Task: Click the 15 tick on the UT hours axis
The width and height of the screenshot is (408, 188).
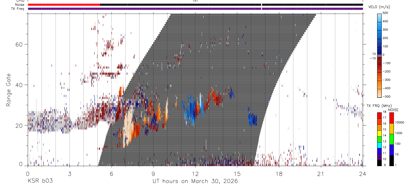Action: [237, 174]
